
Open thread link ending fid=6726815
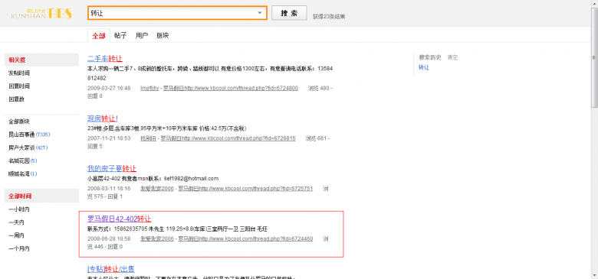[228, 138]
